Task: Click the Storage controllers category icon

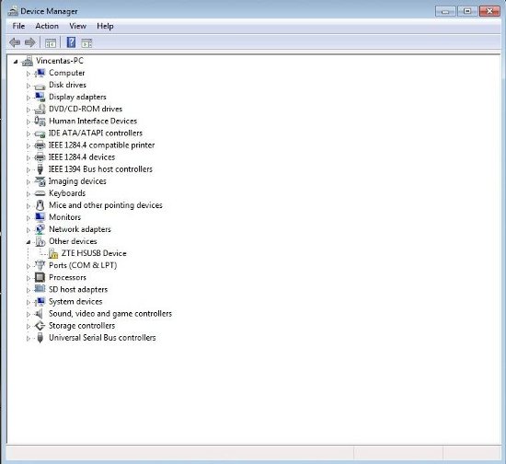Action: pos(40,326)
